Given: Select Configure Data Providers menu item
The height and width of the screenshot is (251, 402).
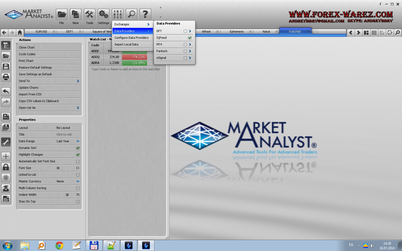Looking at the screenshot, I should 131,38.
